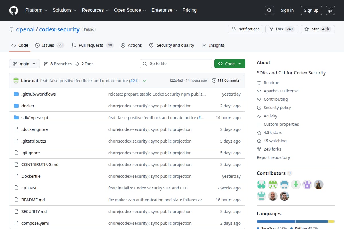
Task: Open the Activity link
Action: [x=267, y=116]
